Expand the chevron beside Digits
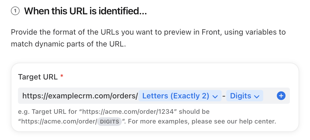Viewport: 310px width, 140px height. [x=257, y=96]
